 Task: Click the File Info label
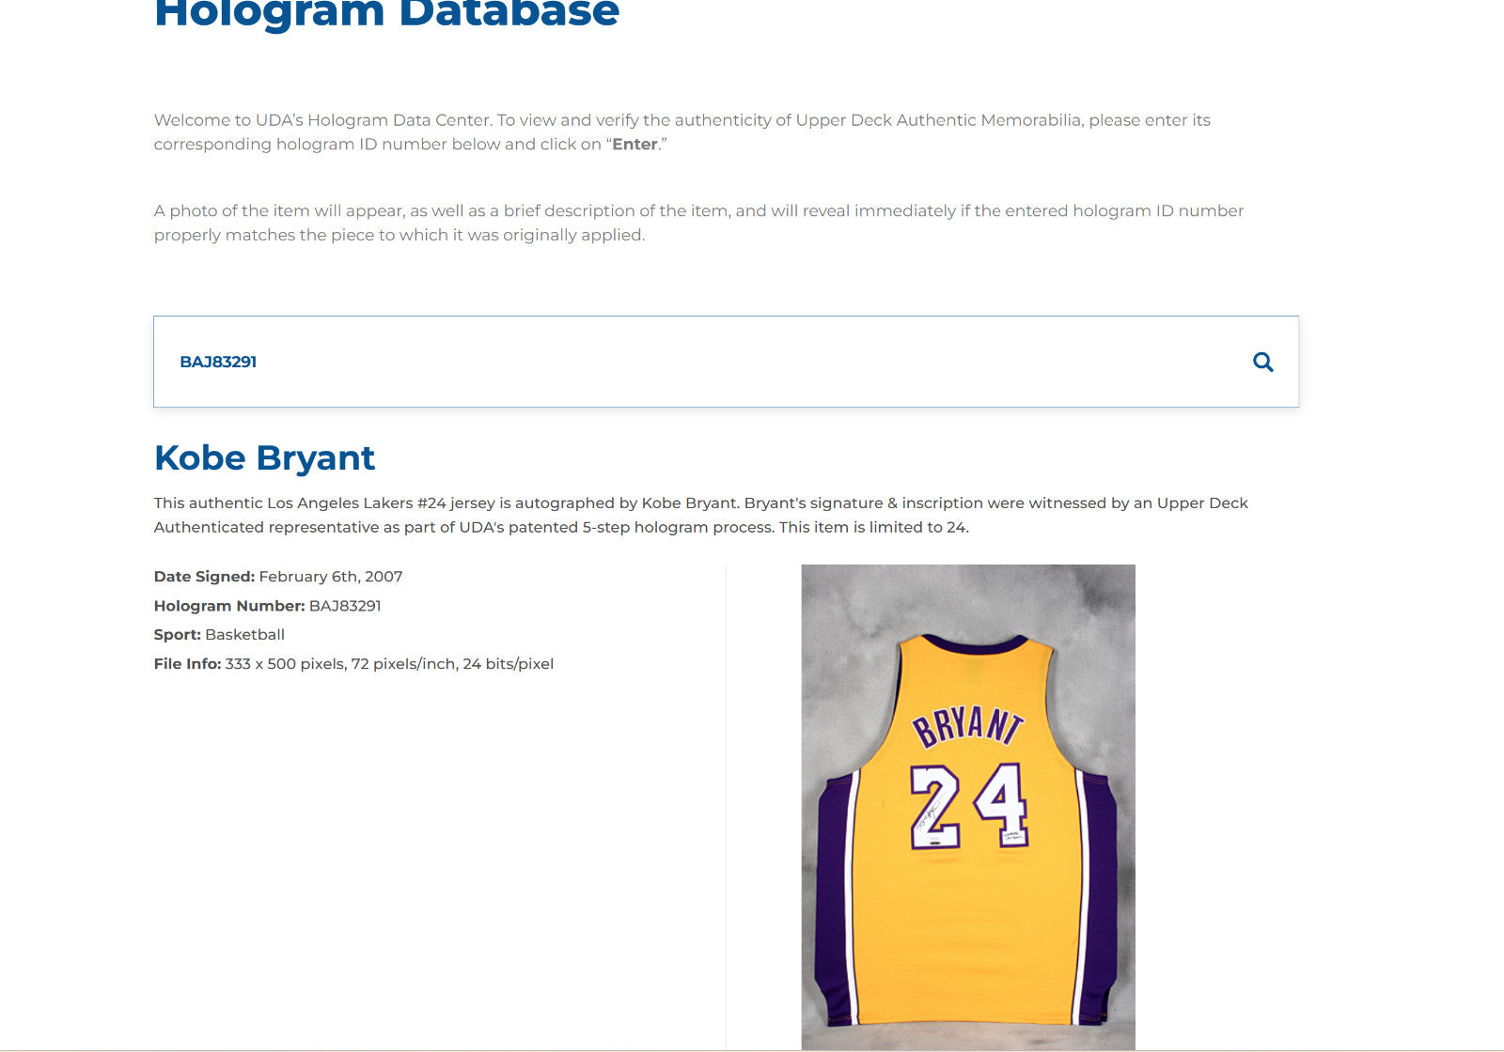tap(187, 664)
